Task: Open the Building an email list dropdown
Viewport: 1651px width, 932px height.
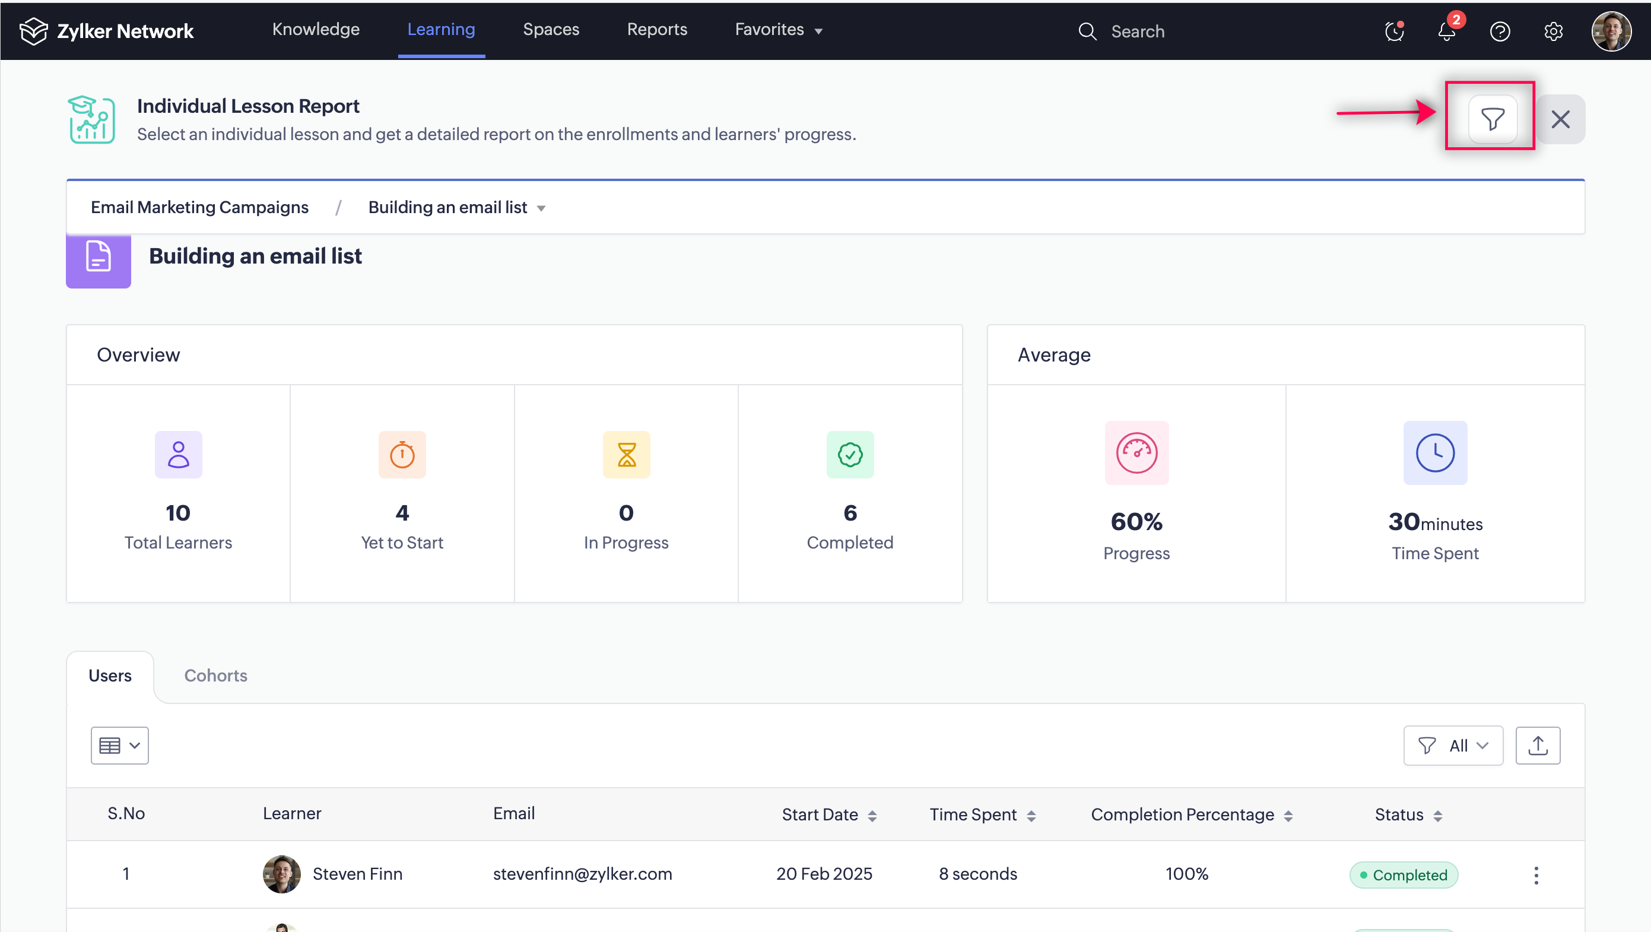Action: [457, 208]
